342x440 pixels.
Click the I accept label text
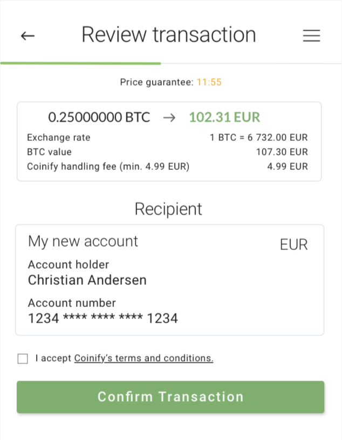(53, 359)
